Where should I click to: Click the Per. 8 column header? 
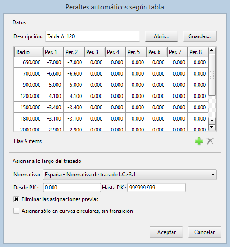click(198, 52)
